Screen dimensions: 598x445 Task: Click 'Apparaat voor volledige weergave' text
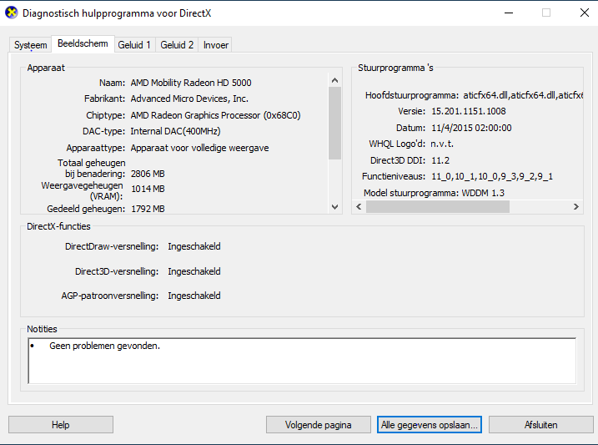[199, 148]
